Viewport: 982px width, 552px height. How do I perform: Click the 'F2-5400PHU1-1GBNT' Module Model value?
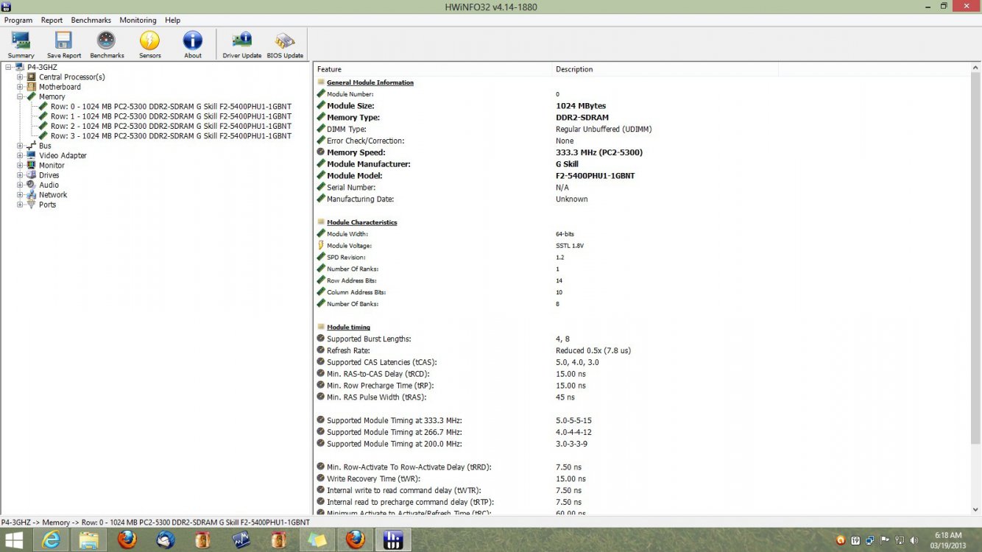595,176
